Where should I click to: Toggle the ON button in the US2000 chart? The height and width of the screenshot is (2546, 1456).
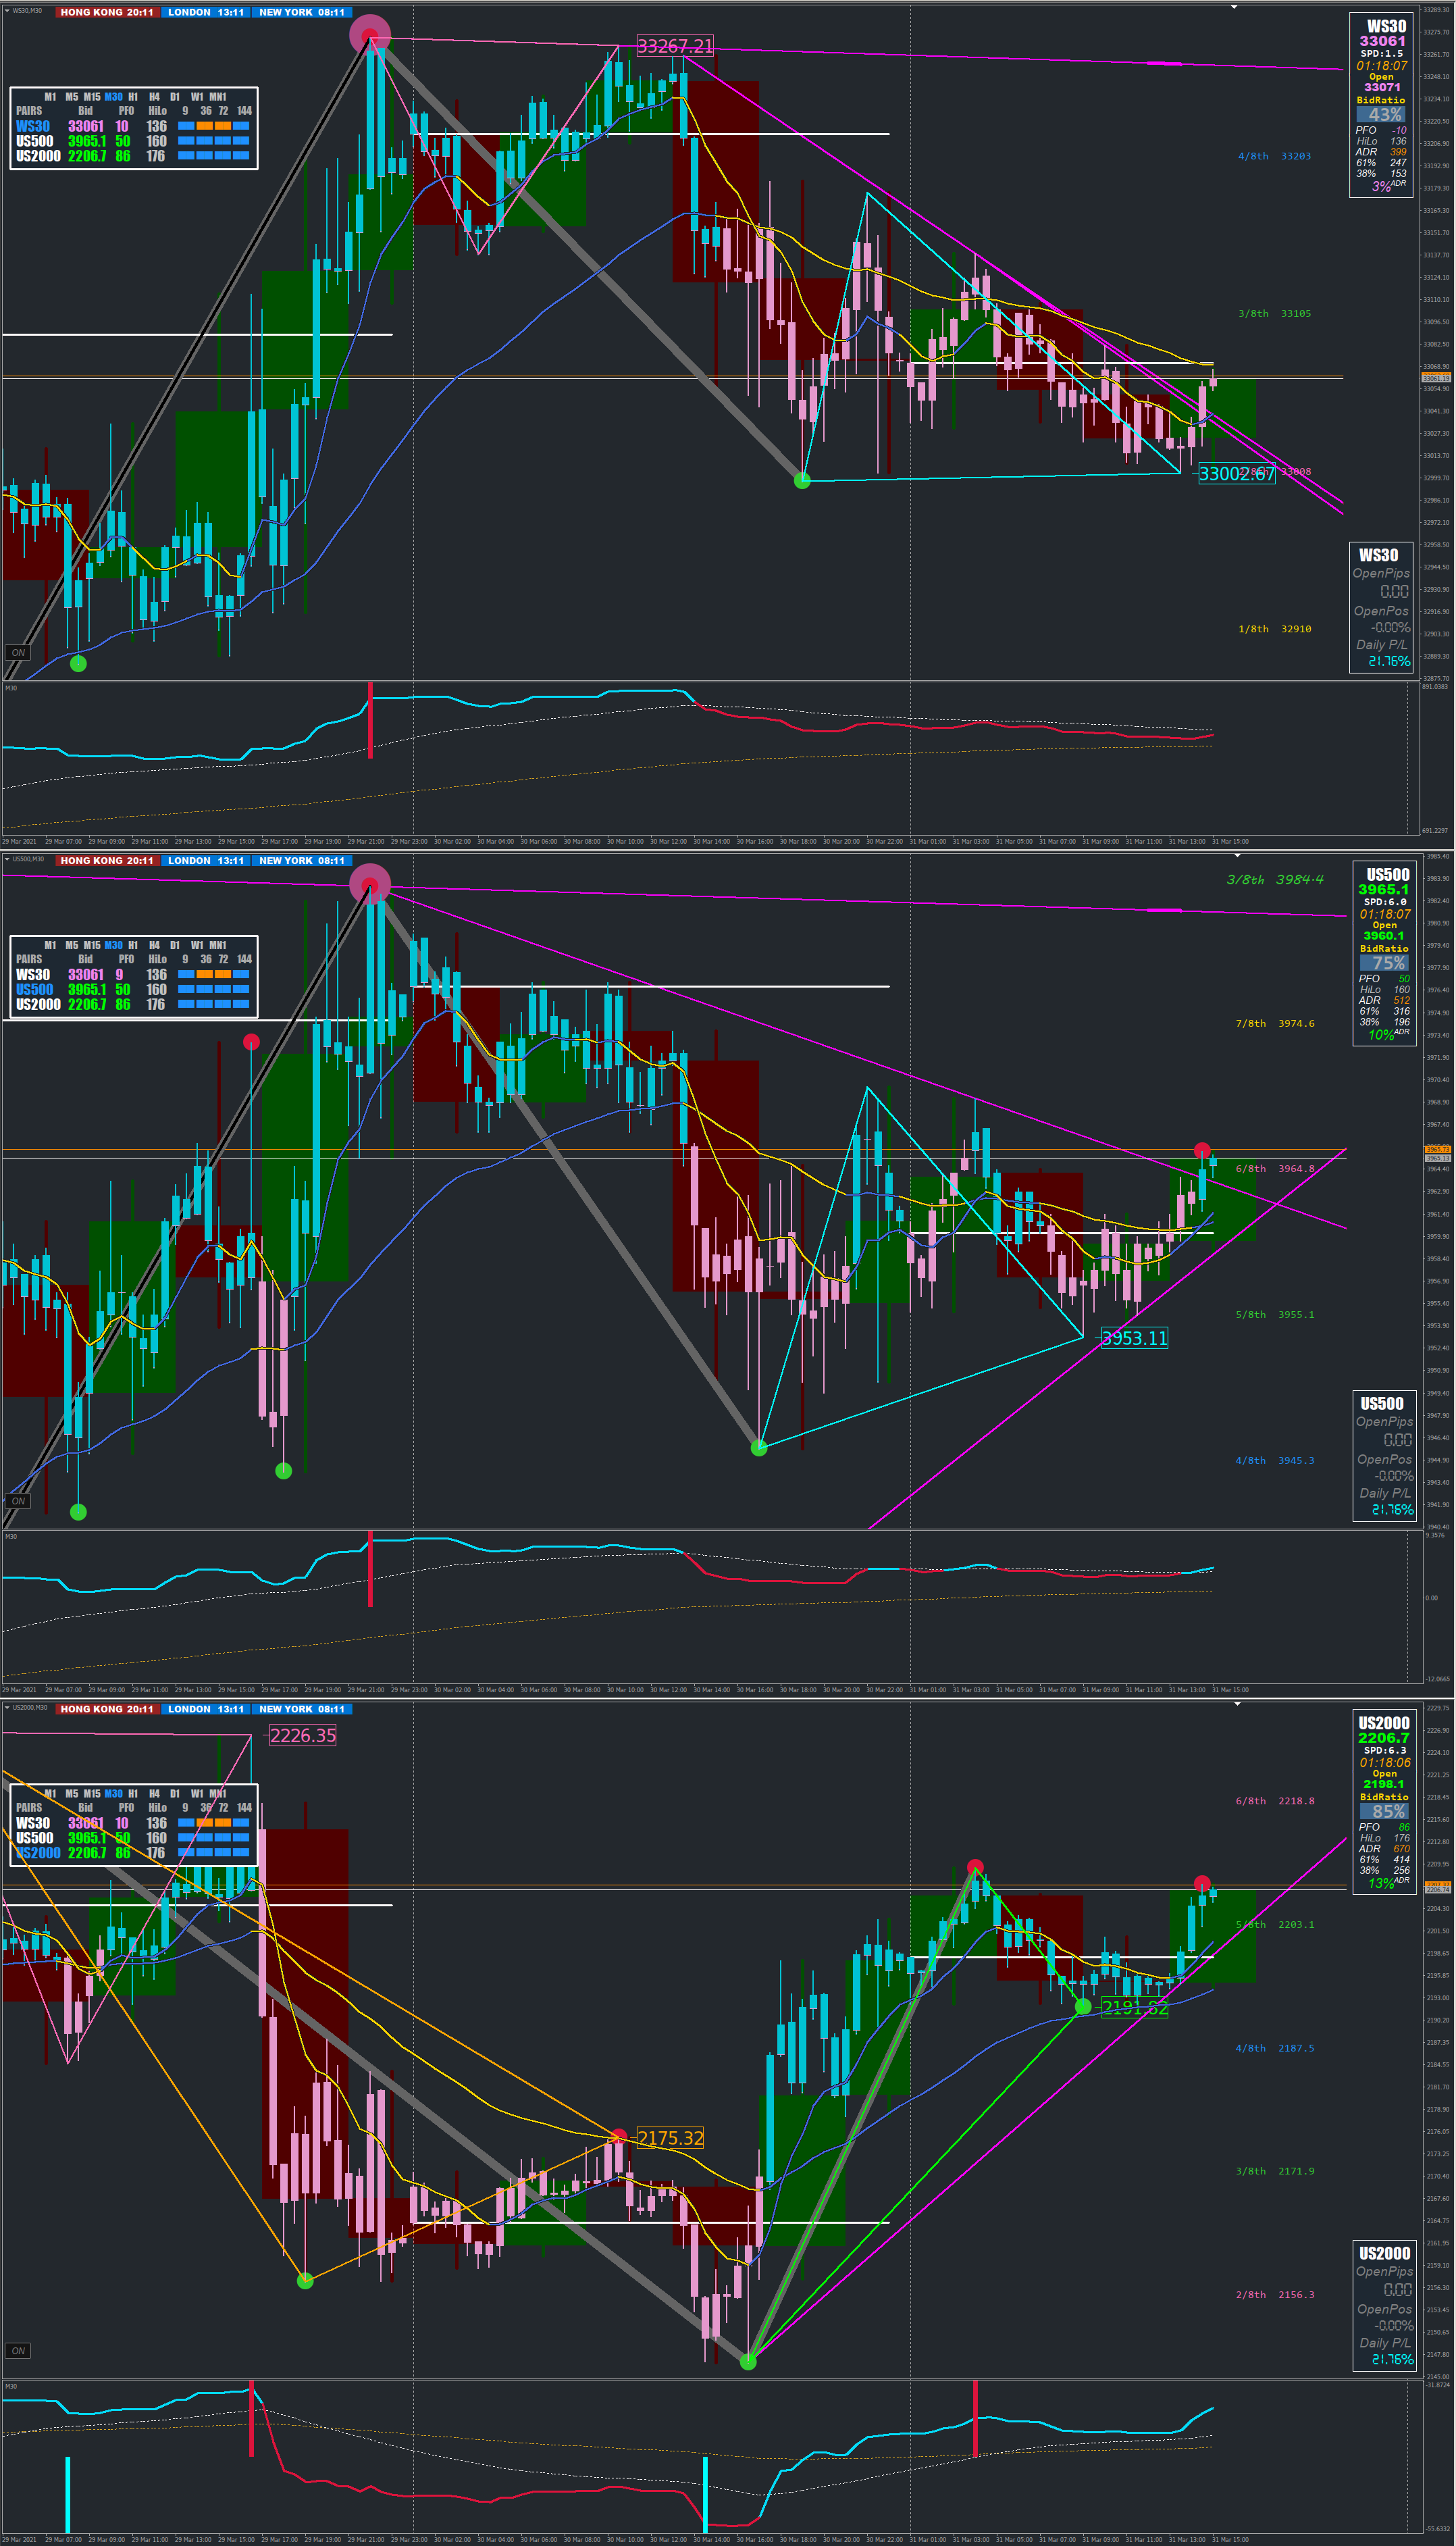click(18, 2350)
